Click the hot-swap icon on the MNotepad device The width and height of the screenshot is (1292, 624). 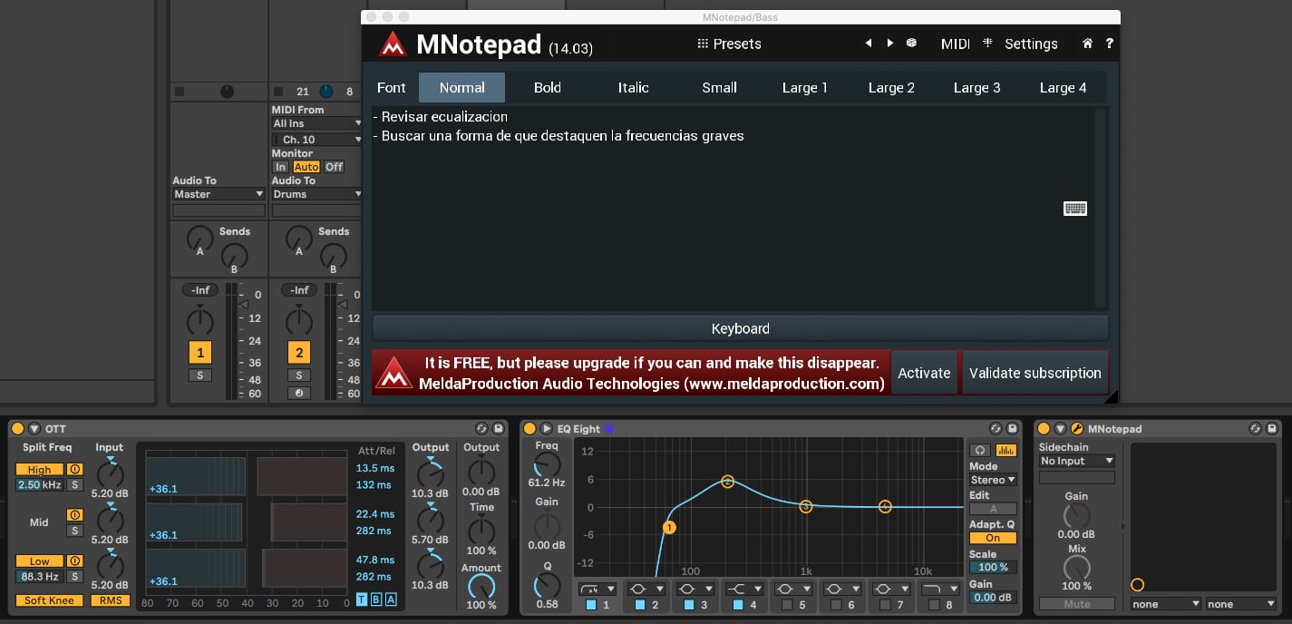pos(1255,429)
